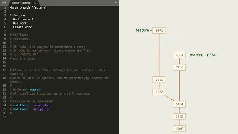Select commit node 4594

(x=179, y=55)
